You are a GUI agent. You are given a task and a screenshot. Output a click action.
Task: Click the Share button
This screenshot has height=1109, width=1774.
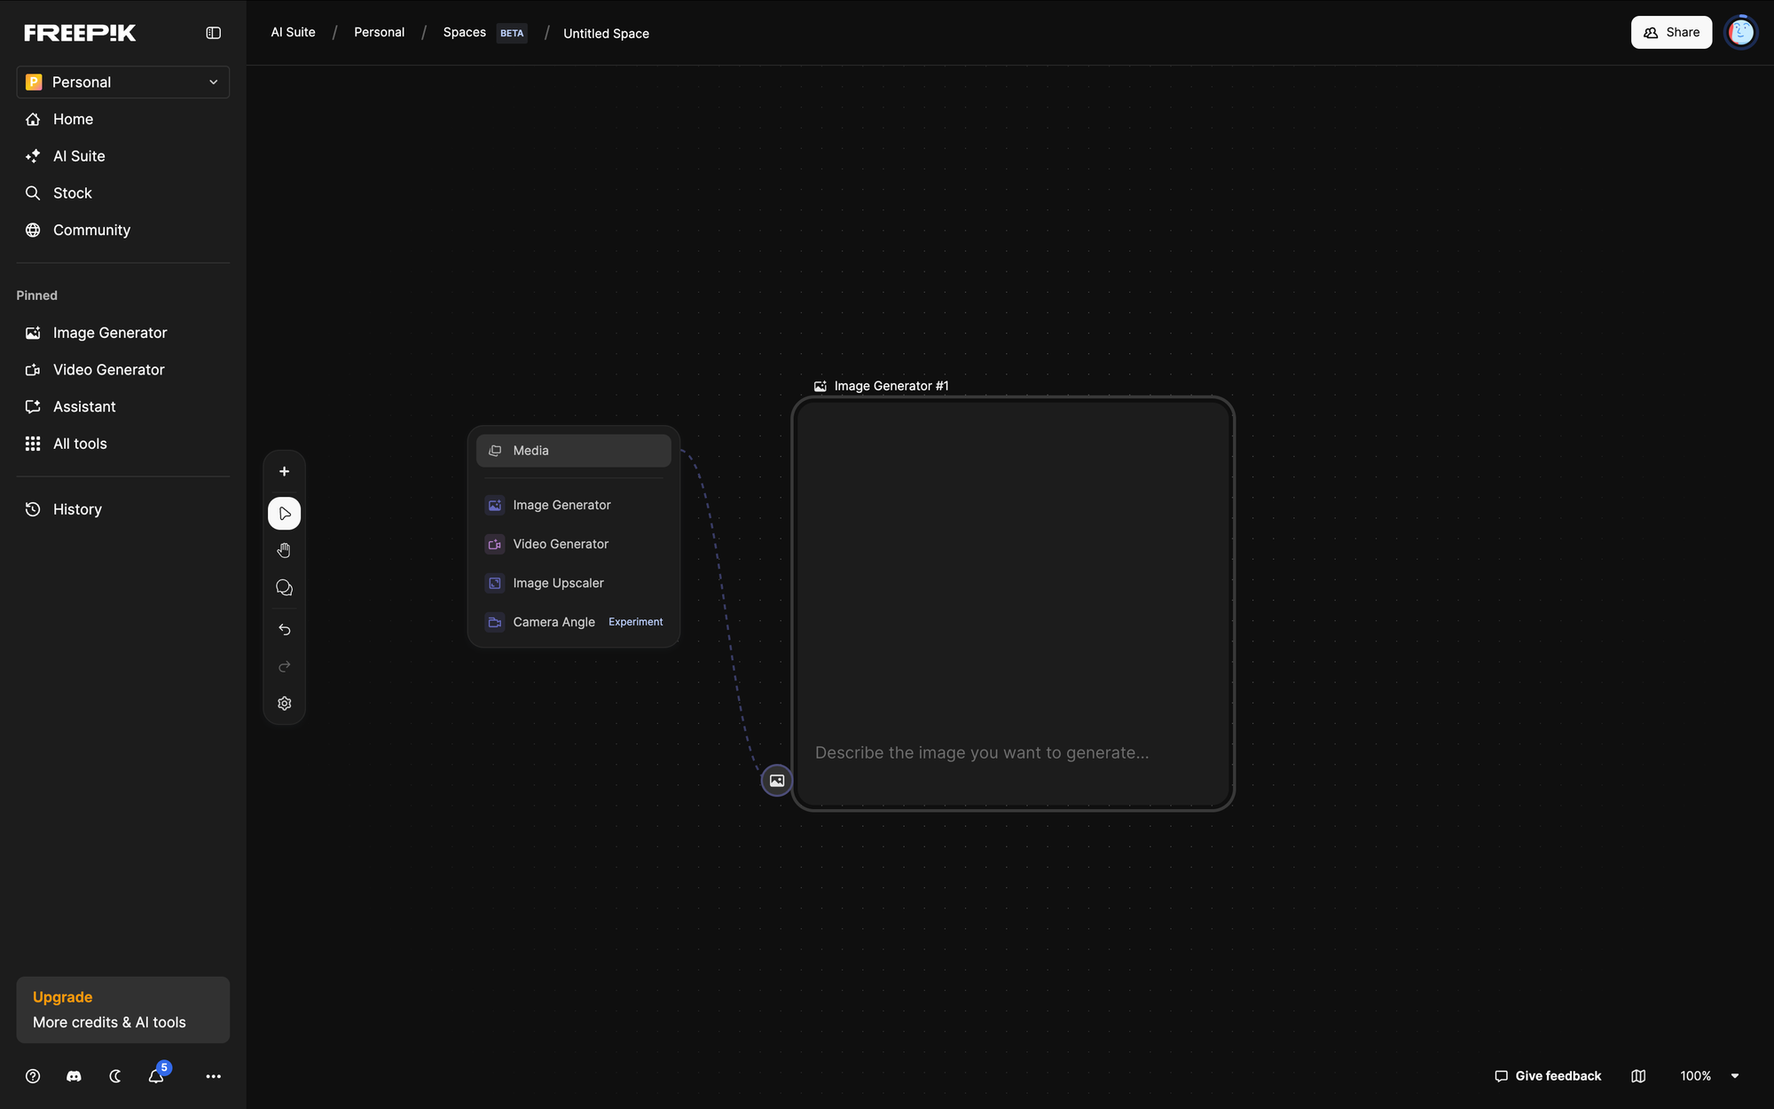coord(1671,33)
